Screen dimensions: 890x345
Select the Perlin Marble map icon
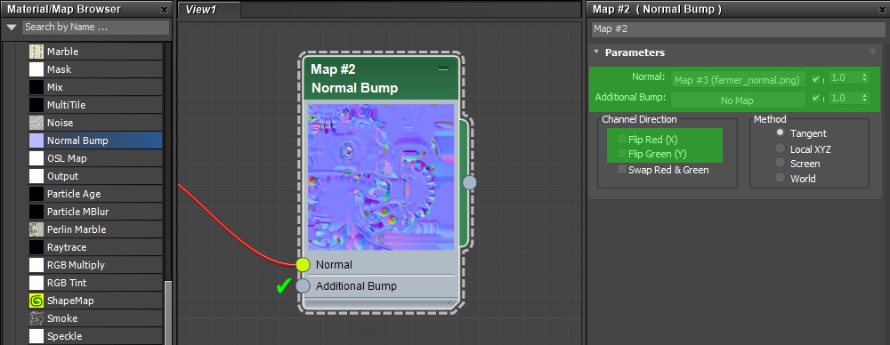pos(36,229)
